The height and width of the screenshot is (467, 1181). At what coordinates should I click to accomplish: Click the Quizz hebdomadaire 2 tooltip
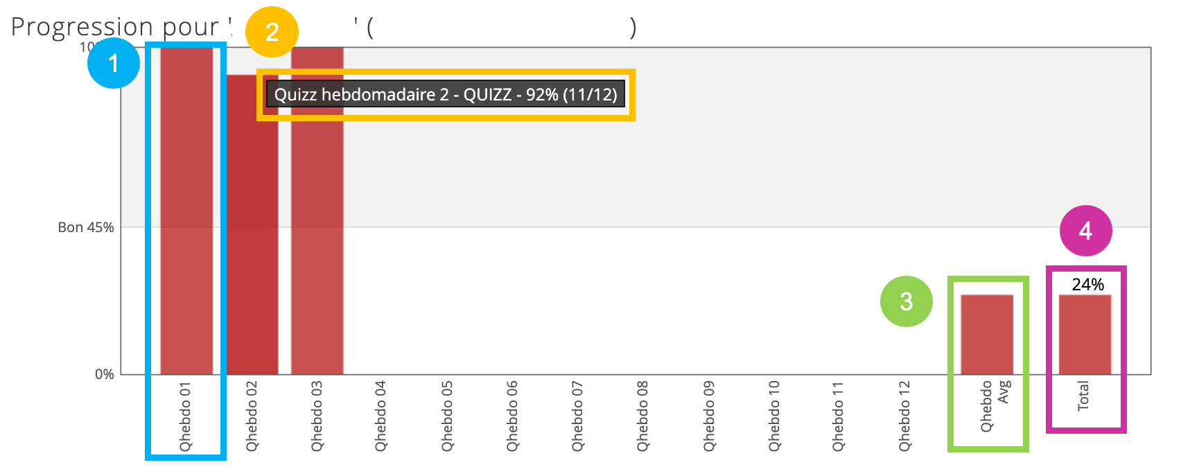(446, 95)
